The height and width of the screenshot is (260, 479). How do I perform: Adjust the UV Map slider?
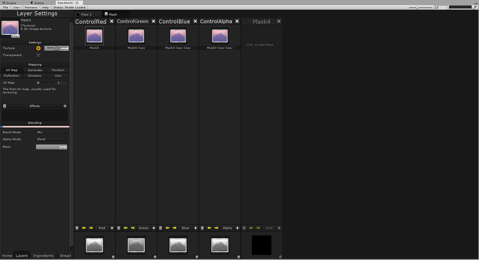pyautogui.click(x=46, y=83)
